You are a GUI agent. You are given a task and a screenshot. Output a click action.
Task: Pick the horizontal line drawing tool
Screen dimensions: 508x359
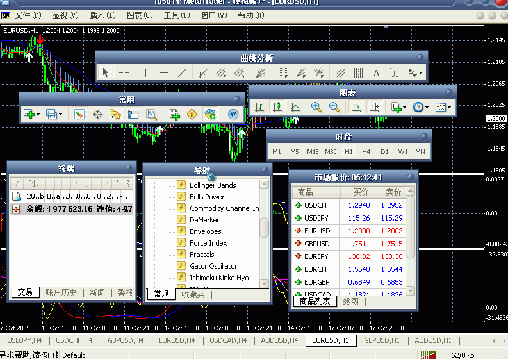pyautogui.click(x=164, y=72)
